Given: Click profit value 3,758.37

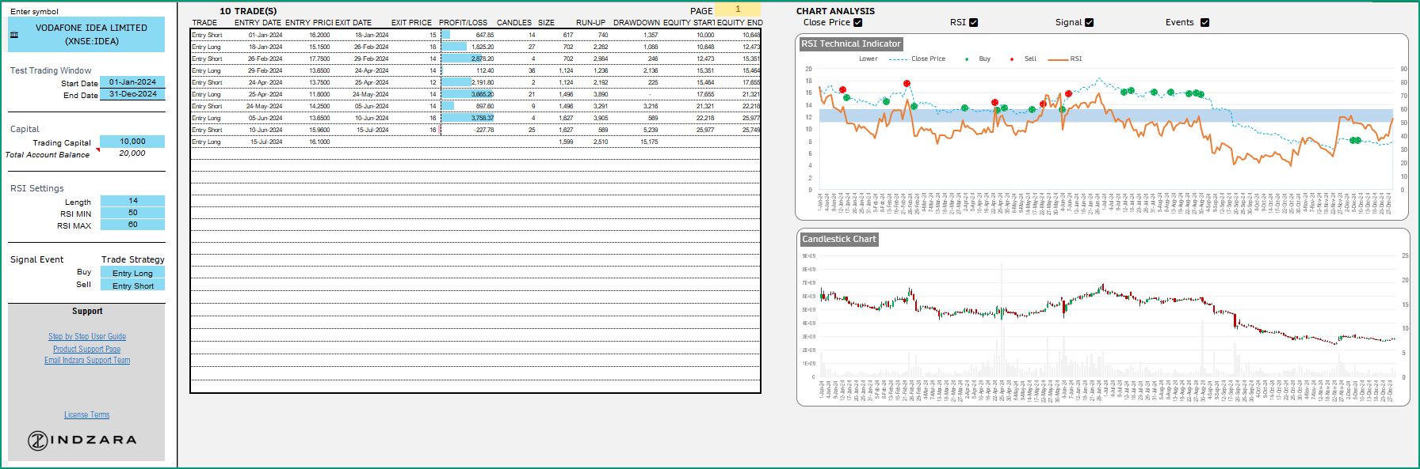Looking at the screenshot, I should click(x=483, y=118).
